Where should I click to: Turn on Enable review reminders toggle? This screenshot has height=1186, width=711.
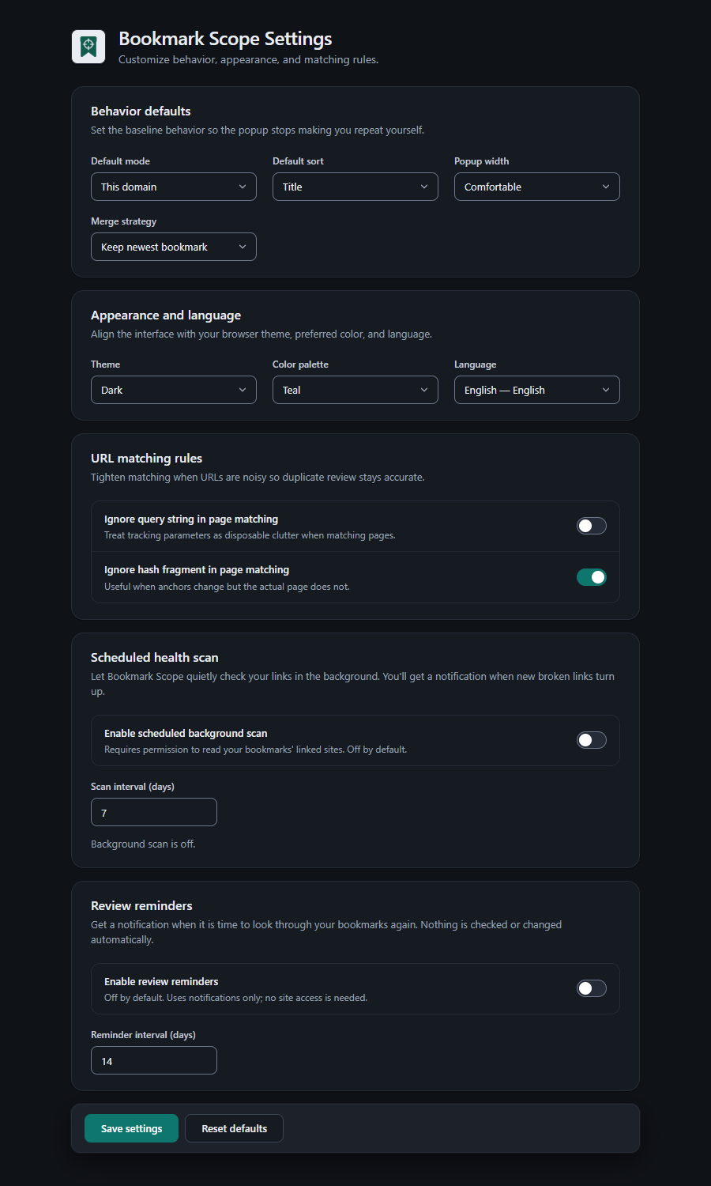592,988
